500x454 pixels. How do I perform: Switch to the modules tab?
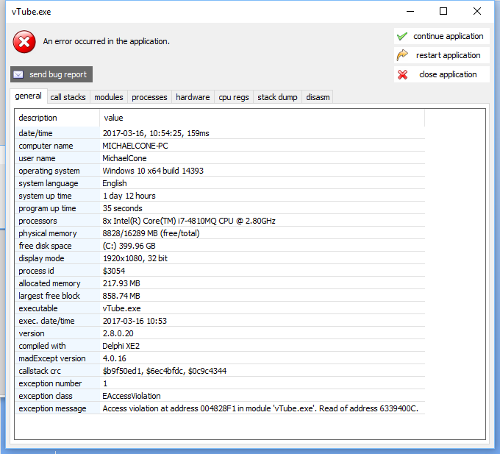(108, 97)
